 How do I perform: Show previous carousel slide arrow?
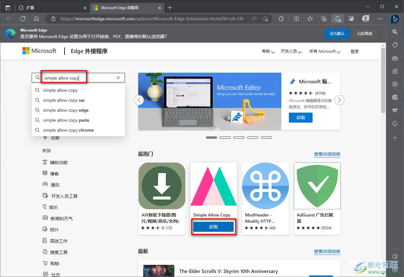pyautogui.click(x=139, y=100)
